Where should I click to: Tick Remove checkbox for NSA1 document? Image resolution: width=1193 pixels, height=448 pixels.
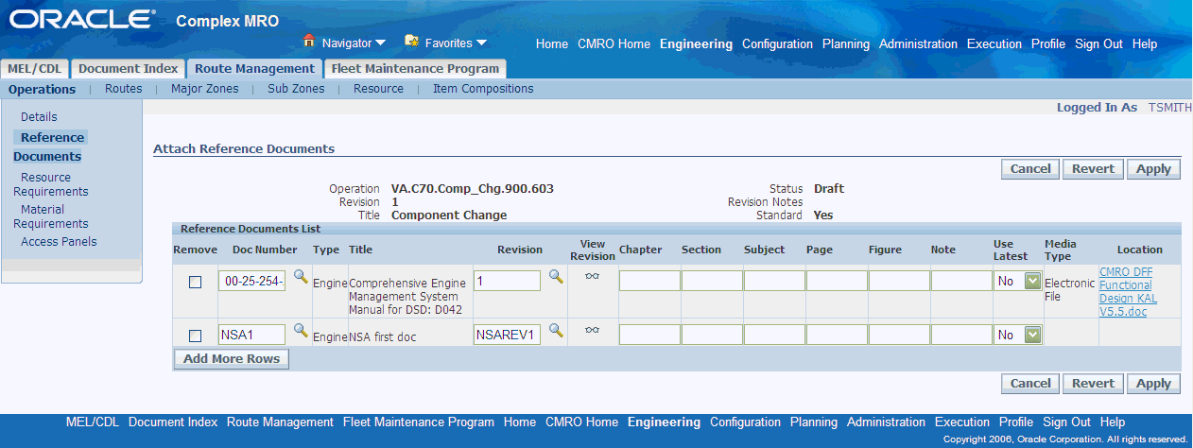click(x=195, y=336)
